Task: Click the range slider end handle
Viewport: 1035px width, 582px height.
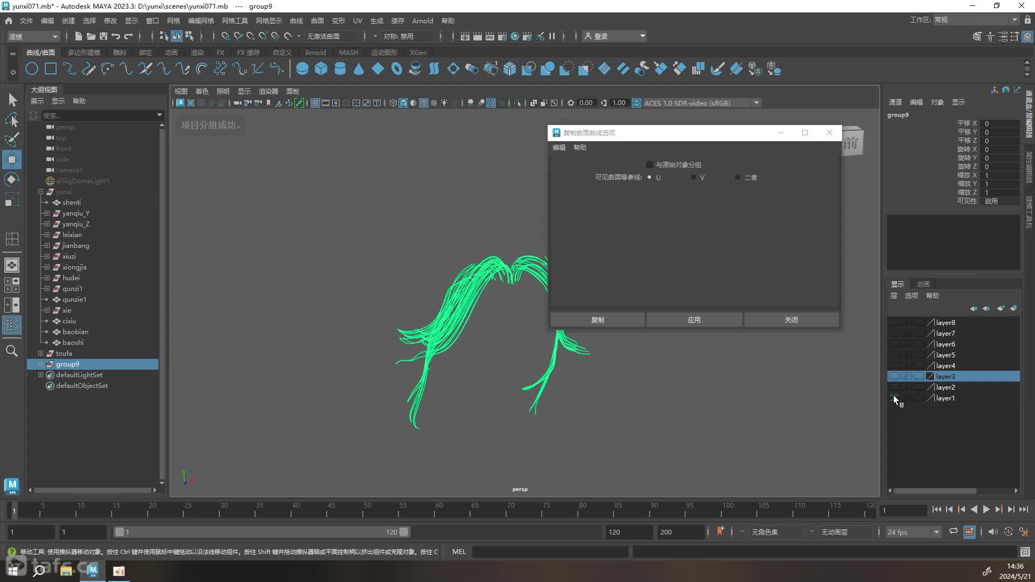Action: 404,532
